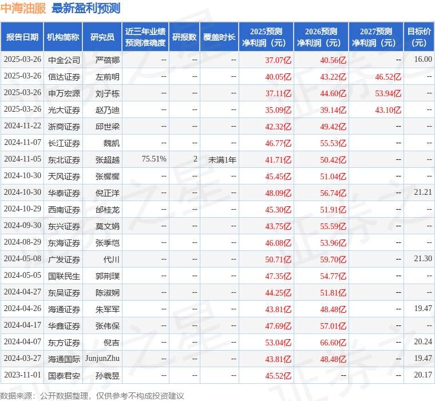The width and height of the screenshot is (435, 401).
Task: Click the 75.51% accuracy value
Action: click(154, 159)
